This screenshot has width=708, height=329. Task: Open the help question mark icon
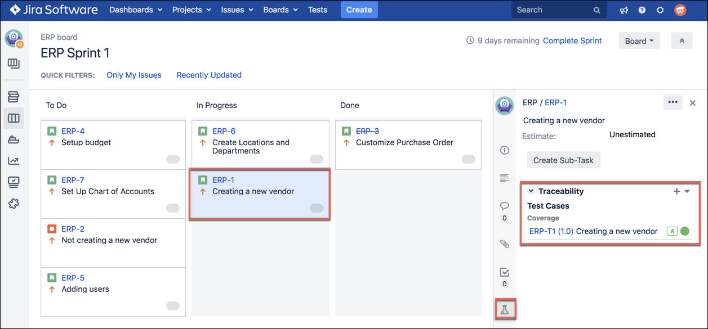(x=642, y=10)
